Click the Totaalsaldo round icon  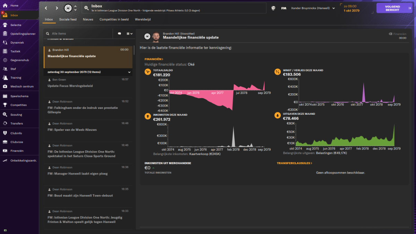pos(148,72)
